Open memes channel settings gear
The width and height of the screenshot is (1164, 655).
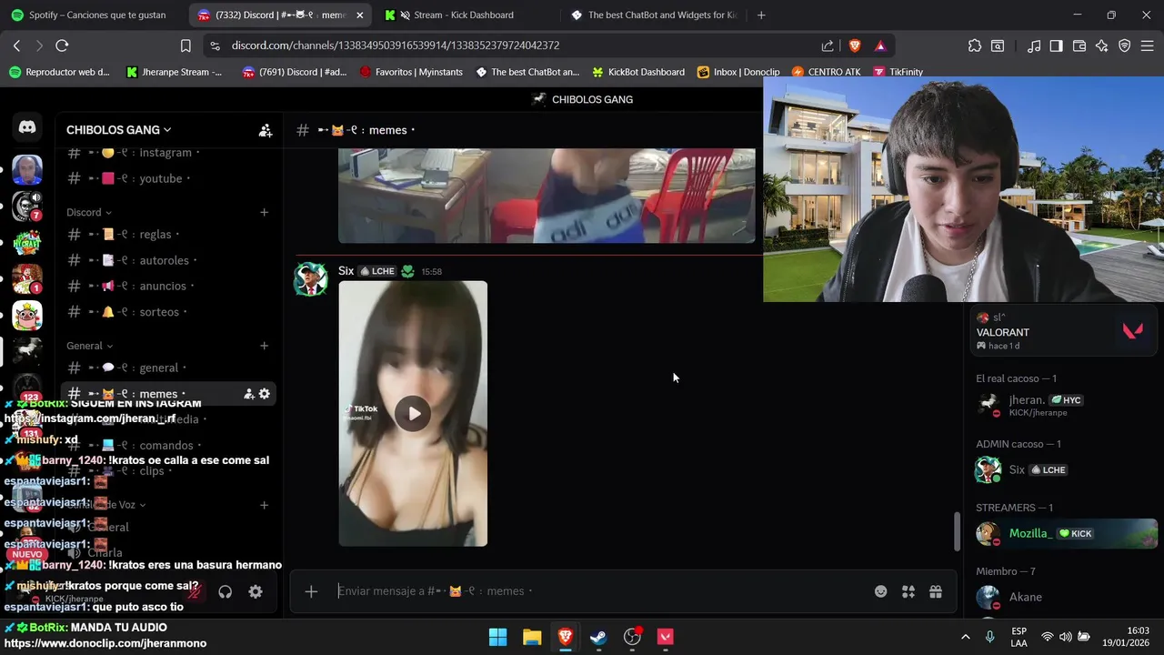264,394
